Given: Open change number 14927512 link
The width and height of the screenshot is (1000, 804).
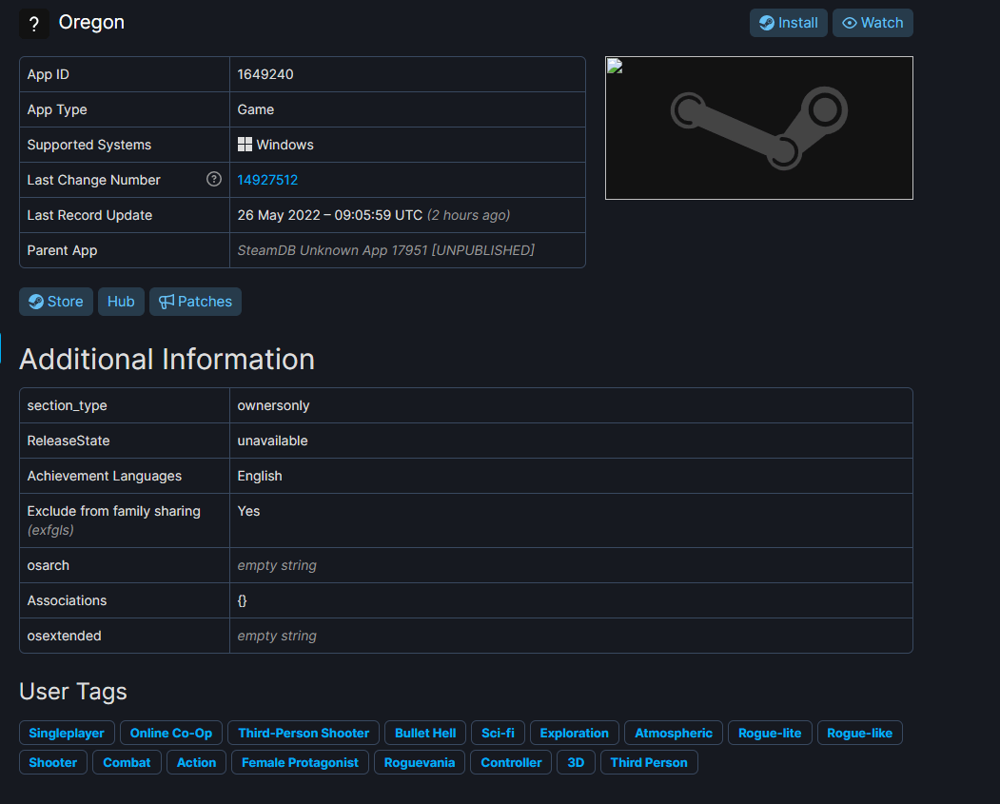Looking at the screenshot, I should (267, 180).
